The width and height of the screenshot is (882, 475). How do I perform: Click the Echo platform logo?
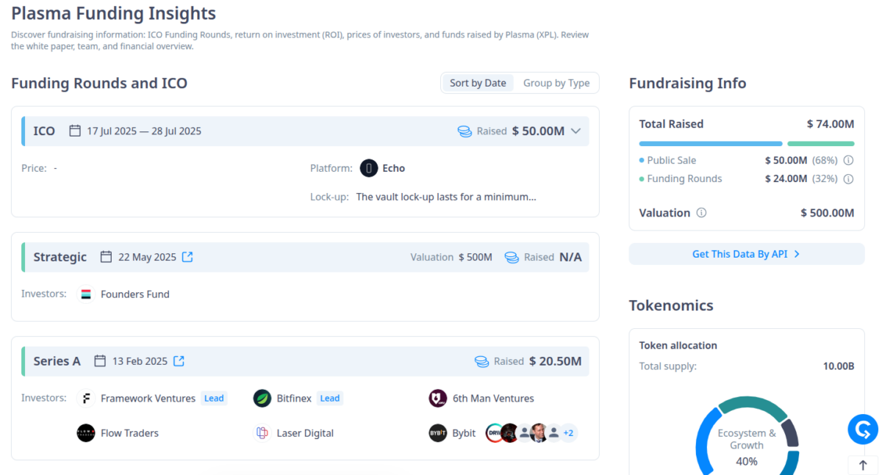pos(368,168)
